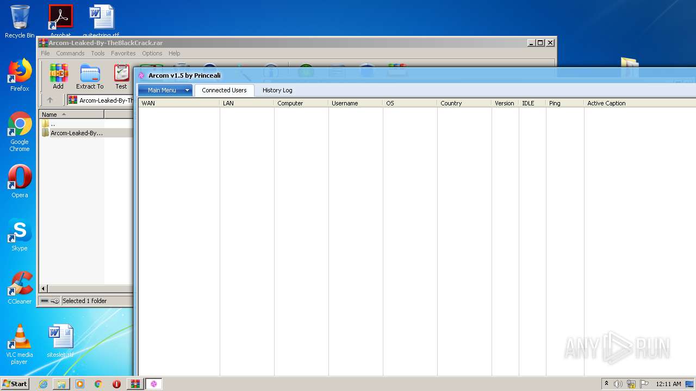Click the WinRAR scroll left arrow
696x391 pixels.
click(x=43, y=288)
